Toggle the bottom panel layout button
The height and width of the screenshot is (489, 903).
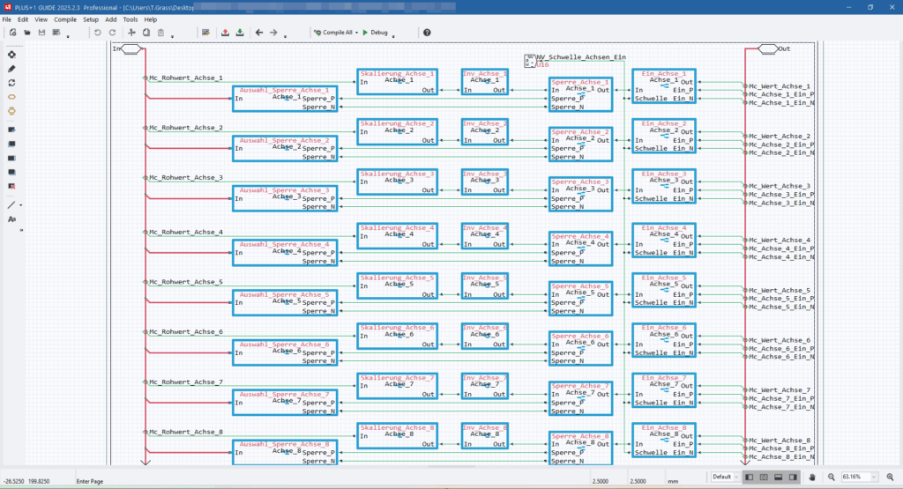779,477
